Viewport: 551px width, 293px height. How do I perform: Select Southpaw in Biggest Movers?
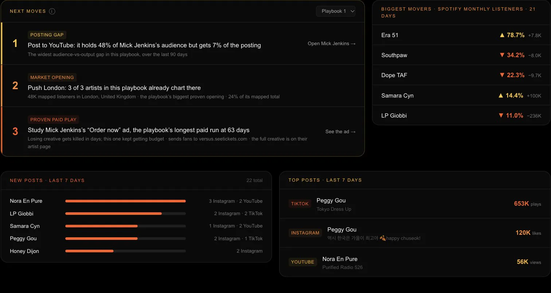tap(394, 55)
